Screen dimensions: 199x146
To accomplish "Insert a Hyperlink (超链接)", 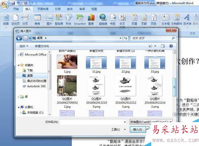I will pos(103,20).
